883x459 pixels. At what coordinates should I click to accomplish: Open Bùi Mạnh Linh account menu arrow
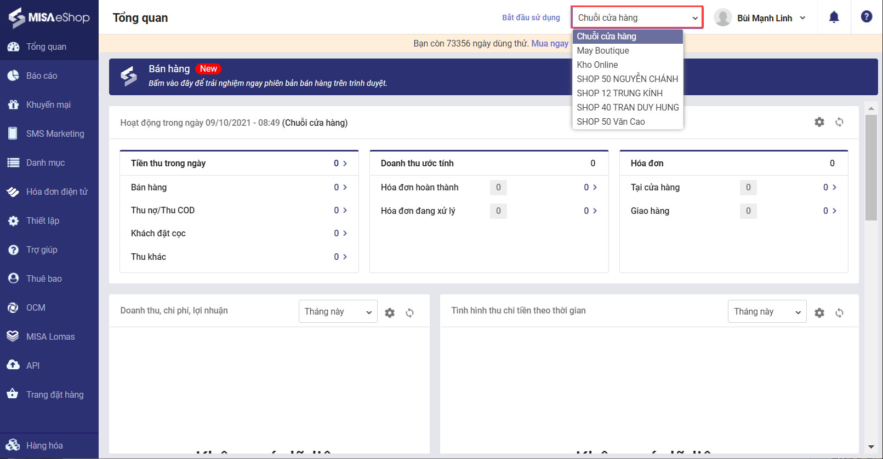pyautogui.click(x=803, y=18)
